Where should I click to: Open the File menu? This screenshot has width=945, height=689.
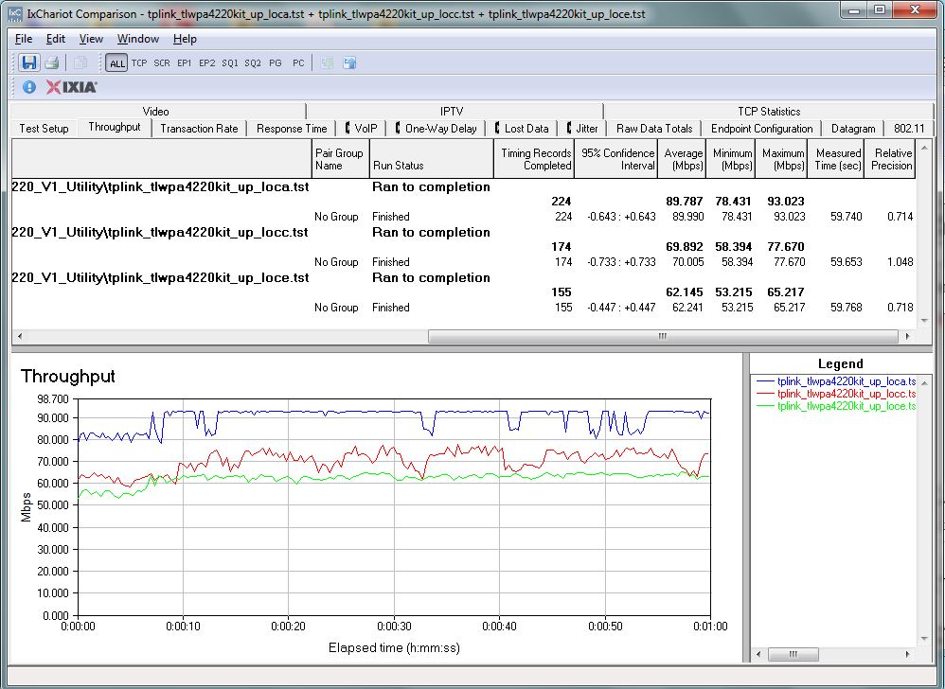(x=24, y=39)
